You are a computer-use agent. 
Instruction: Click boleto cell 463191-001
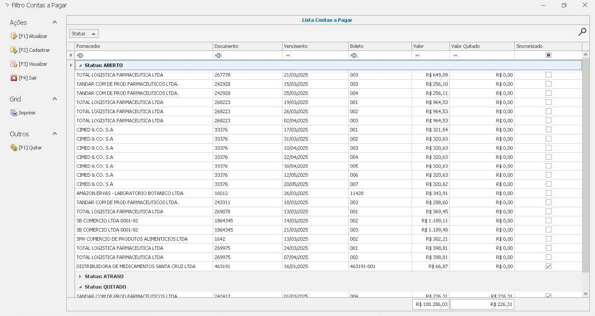pyautogui.click(x=380, y=266)
